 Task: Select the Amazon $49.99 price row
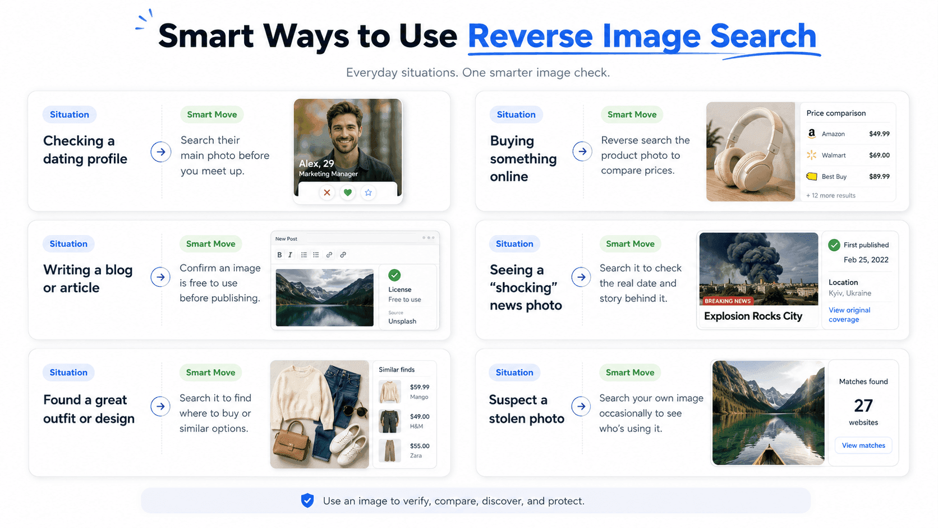[x=848, y=134]
